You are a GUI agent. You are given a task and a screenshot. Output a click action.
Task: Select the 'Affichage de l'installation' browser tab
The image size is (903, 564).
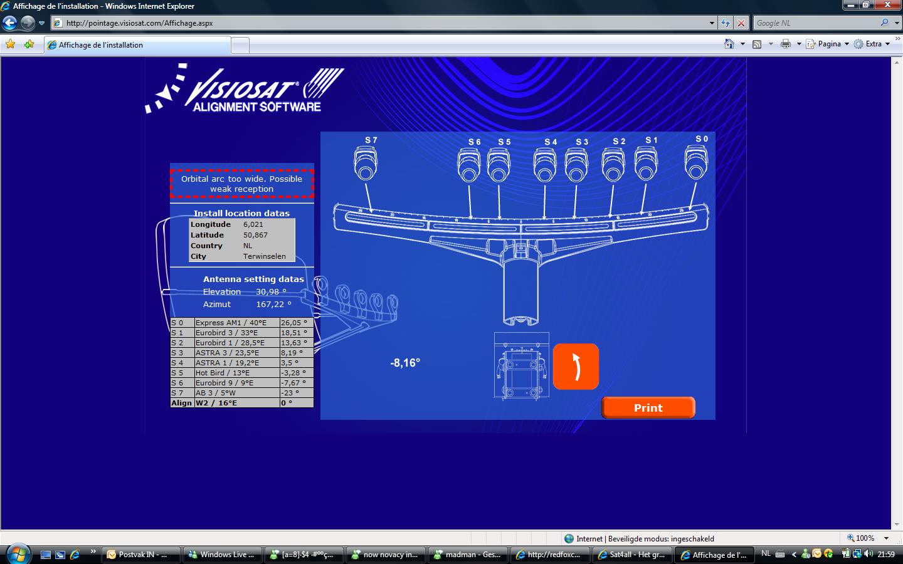tap(137, 45)
